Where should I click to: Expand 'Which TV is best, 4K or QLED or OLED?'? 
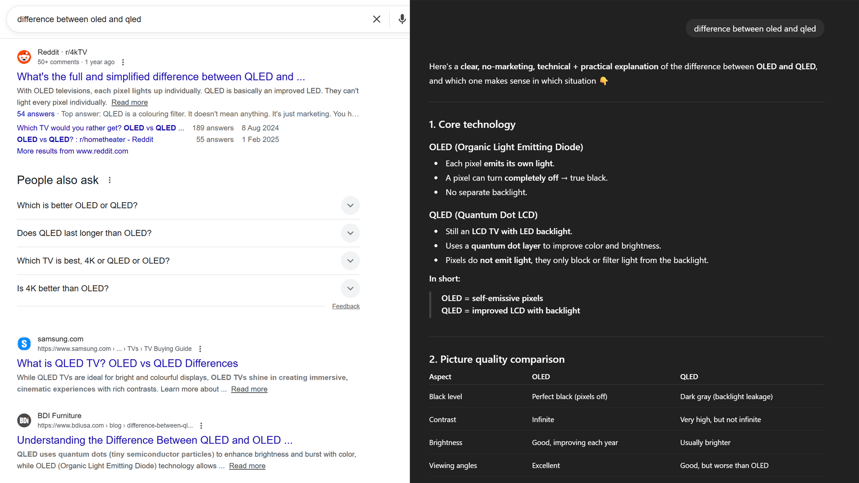pyautogui.click(x=350, y=261)
